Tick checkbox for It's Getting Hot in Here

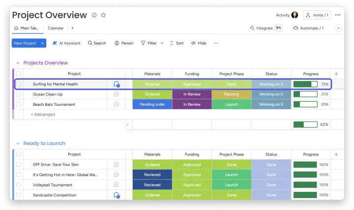click(19, 175)
